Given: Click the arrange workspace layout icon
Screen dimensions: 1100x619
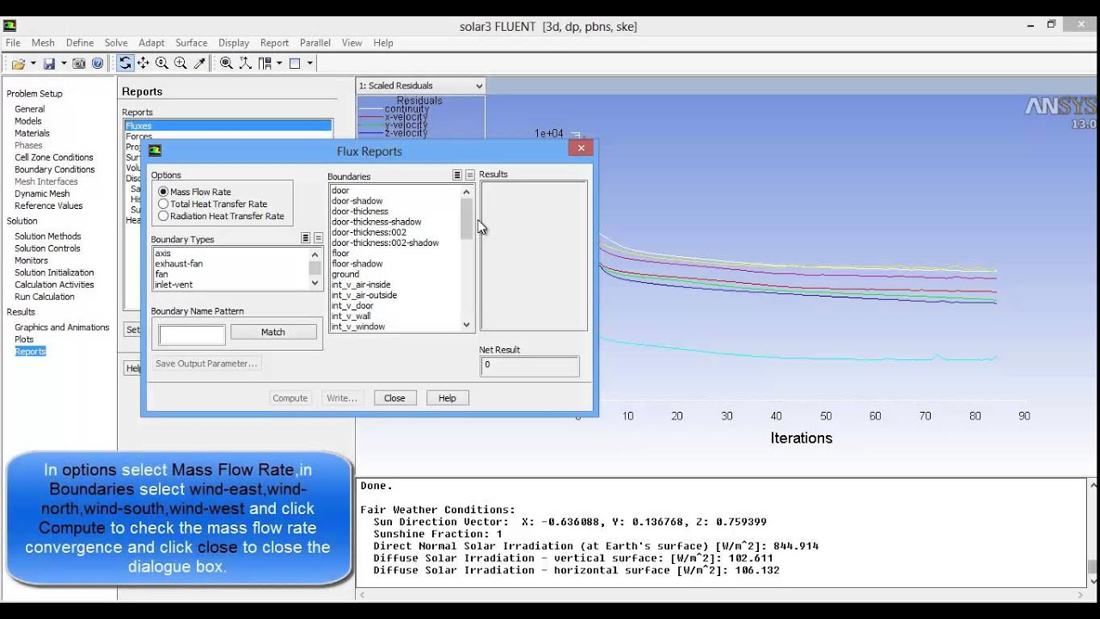Looking at the screenshot, I should click(265, 63).
